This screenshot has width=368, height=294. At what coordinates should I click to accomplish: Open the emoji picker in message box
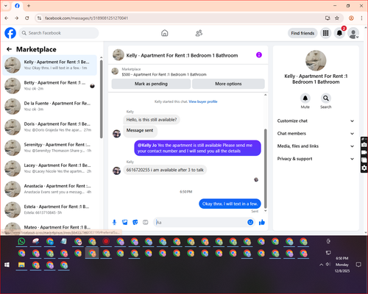tap(250, 222)
